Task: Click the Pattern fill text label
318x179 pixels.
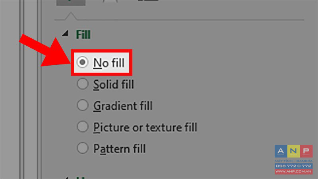Action: 120,149
